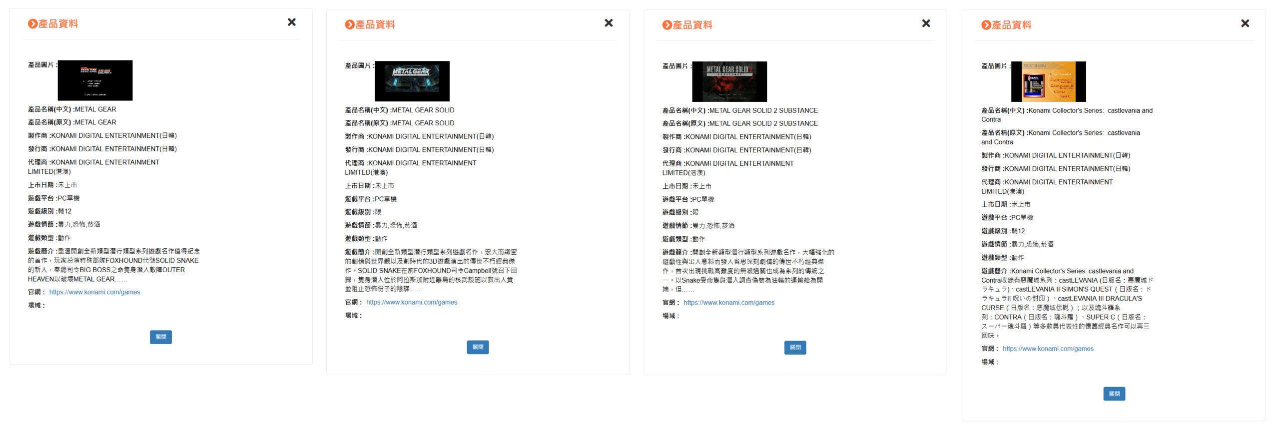Click the 關閉 button in METAL GEAR SOLID panel
The width and height of the screenshot is (1279, 433).
click(x=478, y=347)
